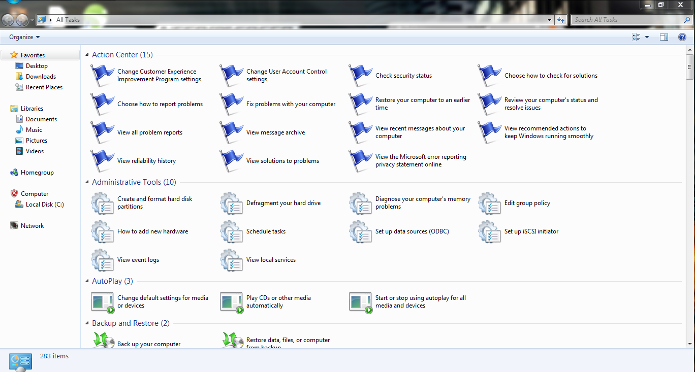This screenshot has height=372, width=695.
Task: Click the AutoPlay icon for Play CDs or other media automatically
Action: (x=231, y=302)
